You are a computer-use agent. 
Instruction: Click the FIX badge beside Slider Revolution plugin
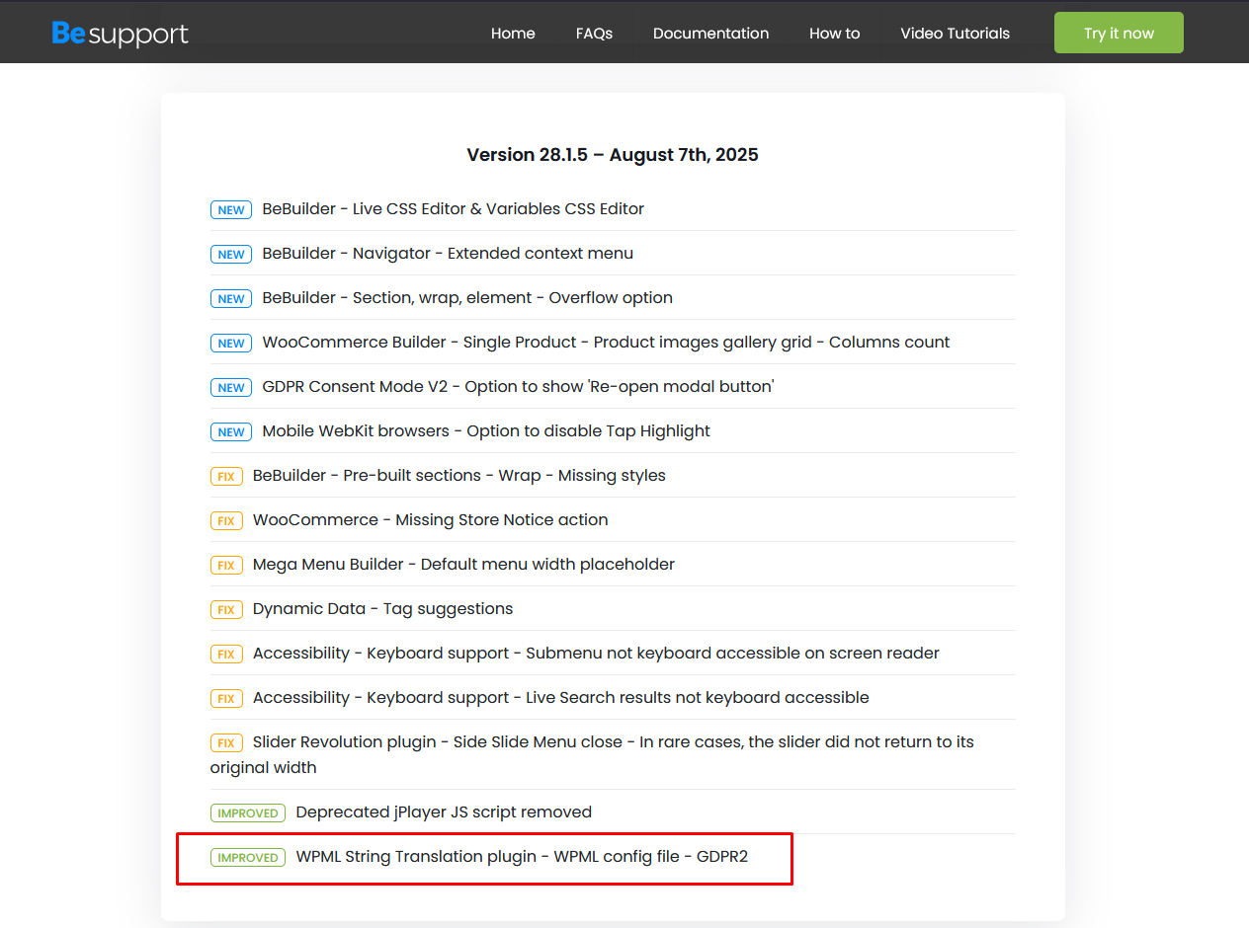pos(226,743)
